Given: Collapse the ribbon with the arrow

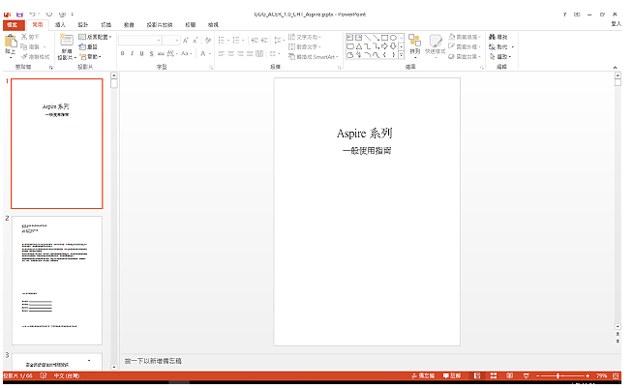Looking at the screenshot, I should (615, 67).
